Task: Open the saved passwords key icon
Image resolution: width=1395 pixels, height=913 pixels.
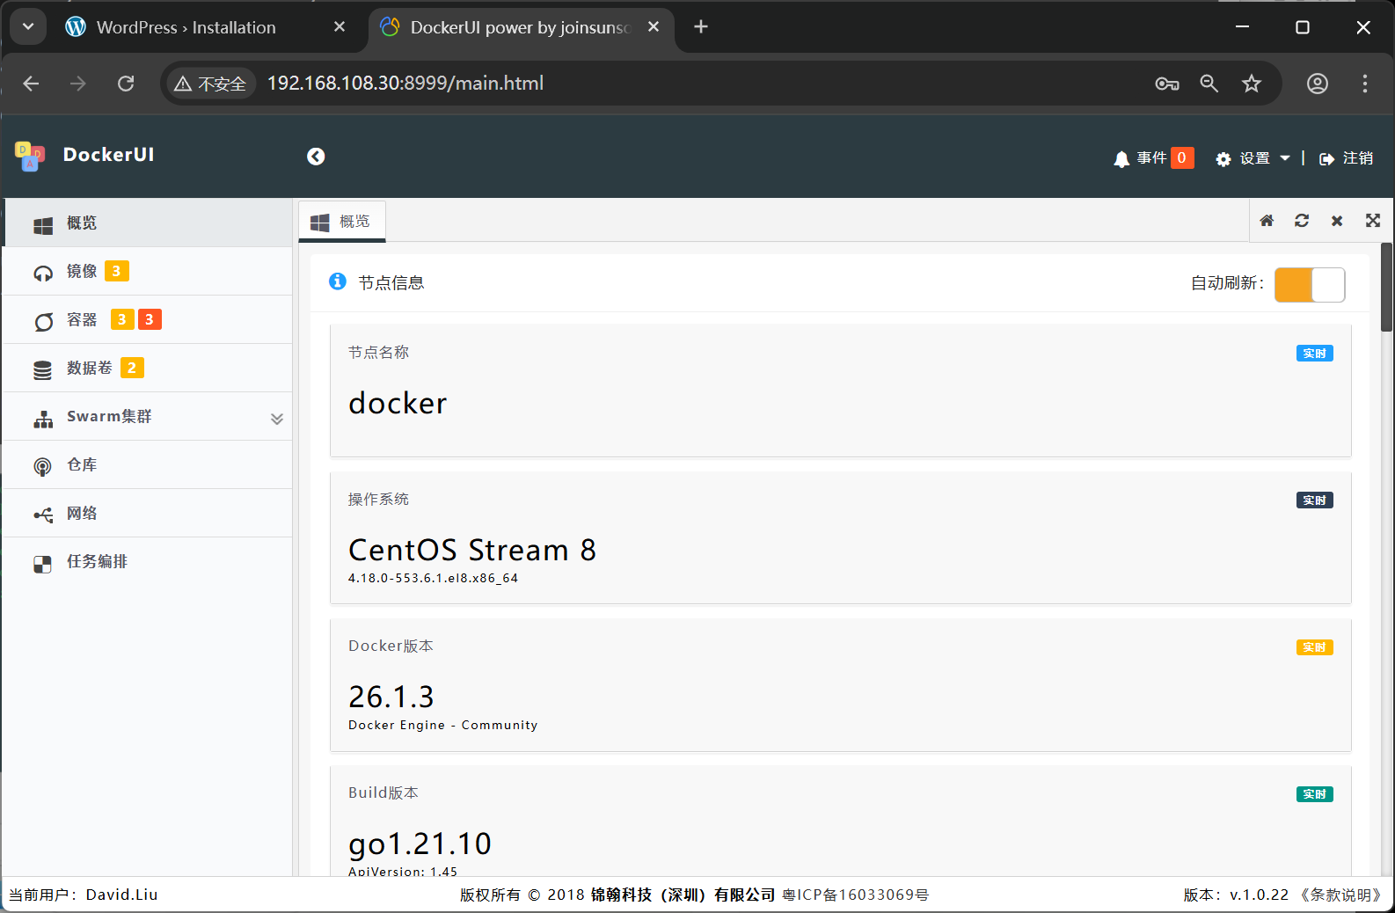Action: (1167, 84)
